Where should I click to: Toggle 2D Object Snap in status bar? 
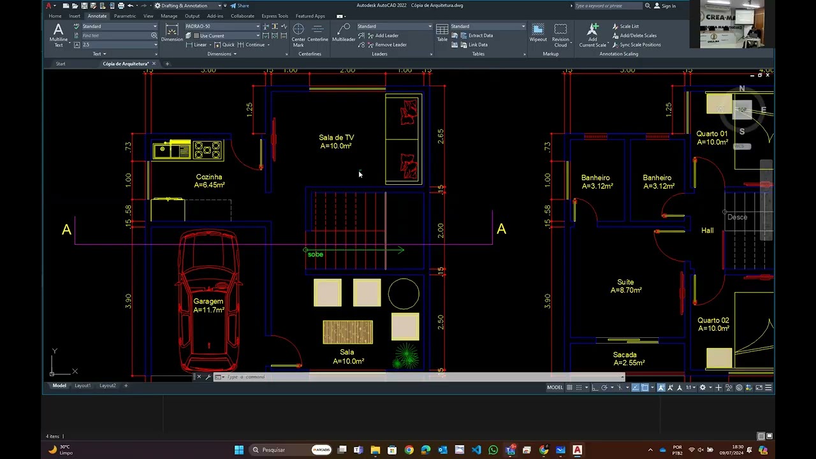(645, 388)
